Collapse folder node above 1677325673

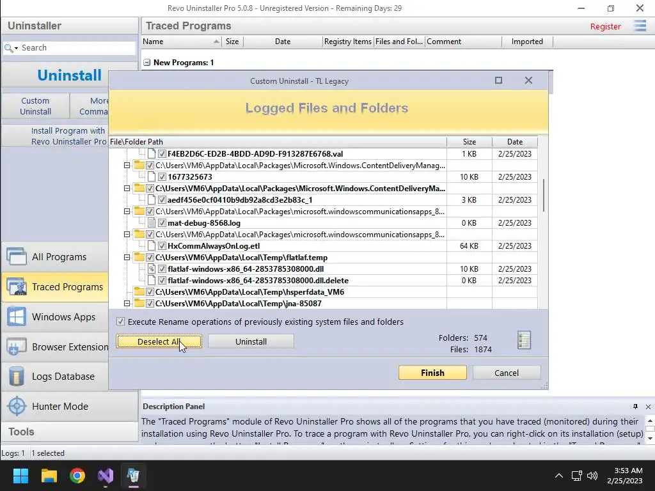pos(127,166)
